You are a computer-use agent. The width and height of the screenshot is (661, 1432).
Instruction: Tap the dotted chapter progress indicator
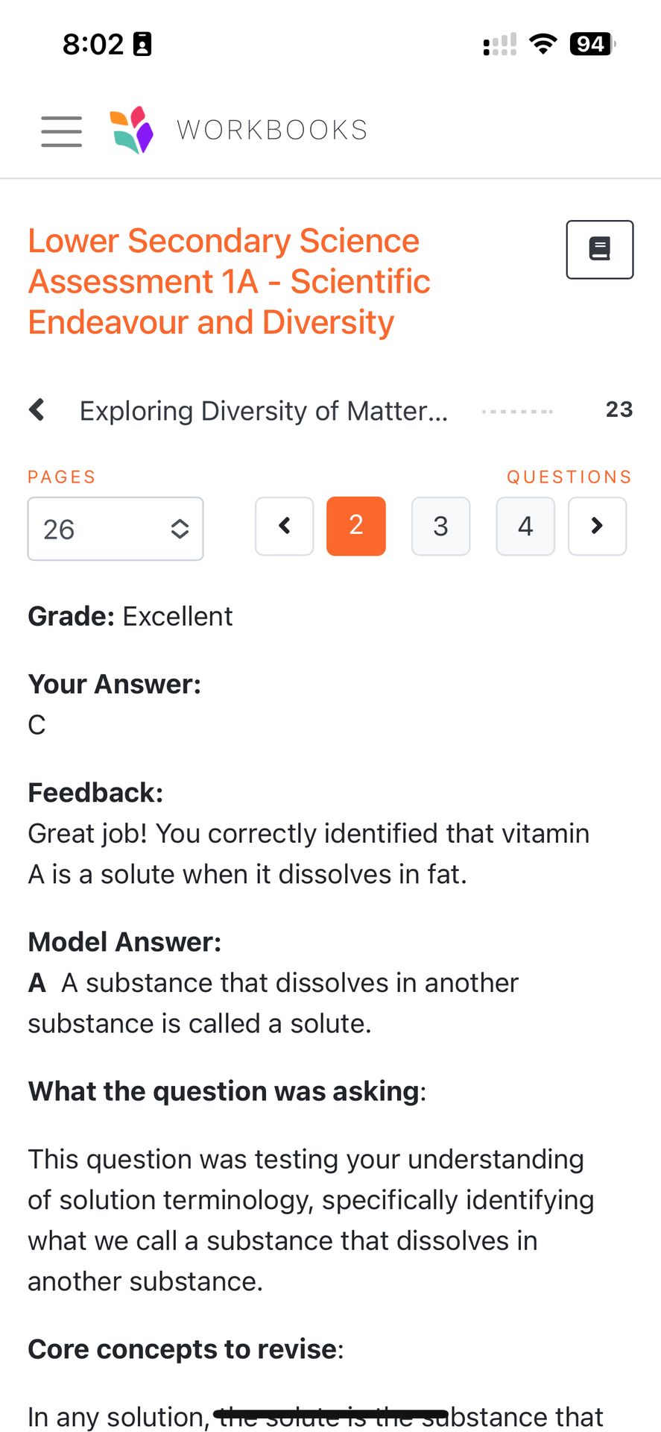[517, 411]
